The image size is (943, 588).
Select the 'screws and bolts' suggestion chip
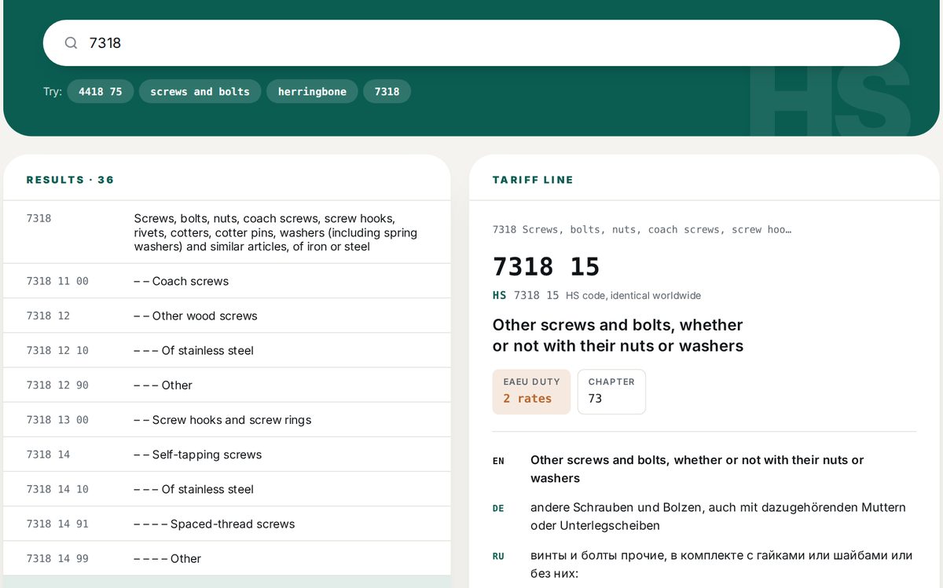click(x=200, y=92)
